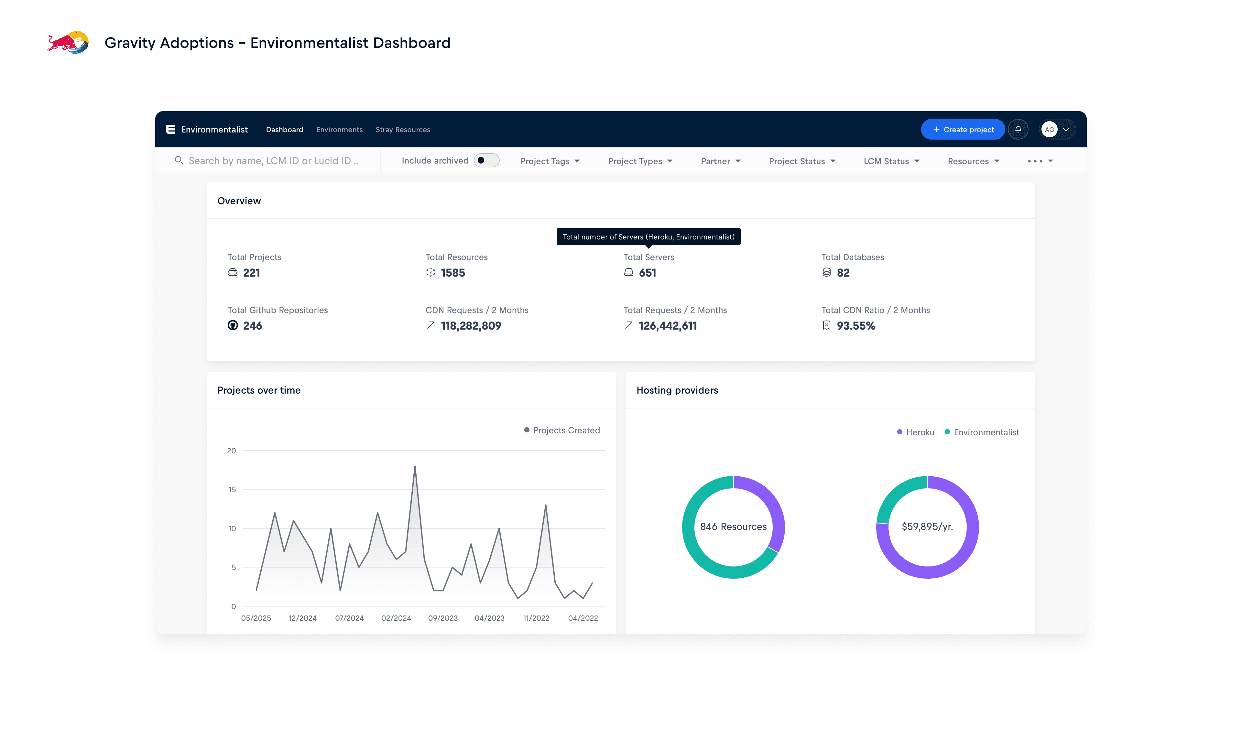Viewport: 1242px width, 740px height.
Task: Go to the Environments tab
Action: (339, 129)
